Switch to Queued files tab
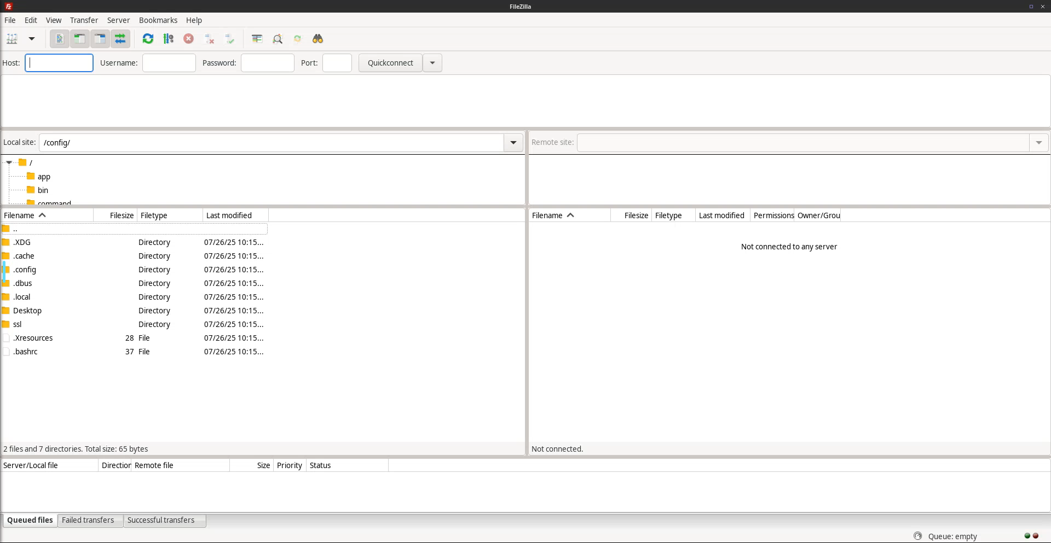The height and width of the screenshot is (543, 1051). [x=30, y=520]
